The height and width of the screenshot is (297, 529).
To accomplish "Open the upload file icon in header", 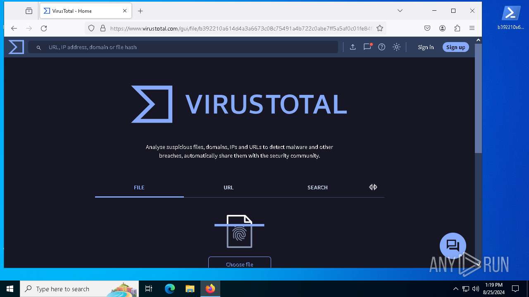I will [353, 47].
